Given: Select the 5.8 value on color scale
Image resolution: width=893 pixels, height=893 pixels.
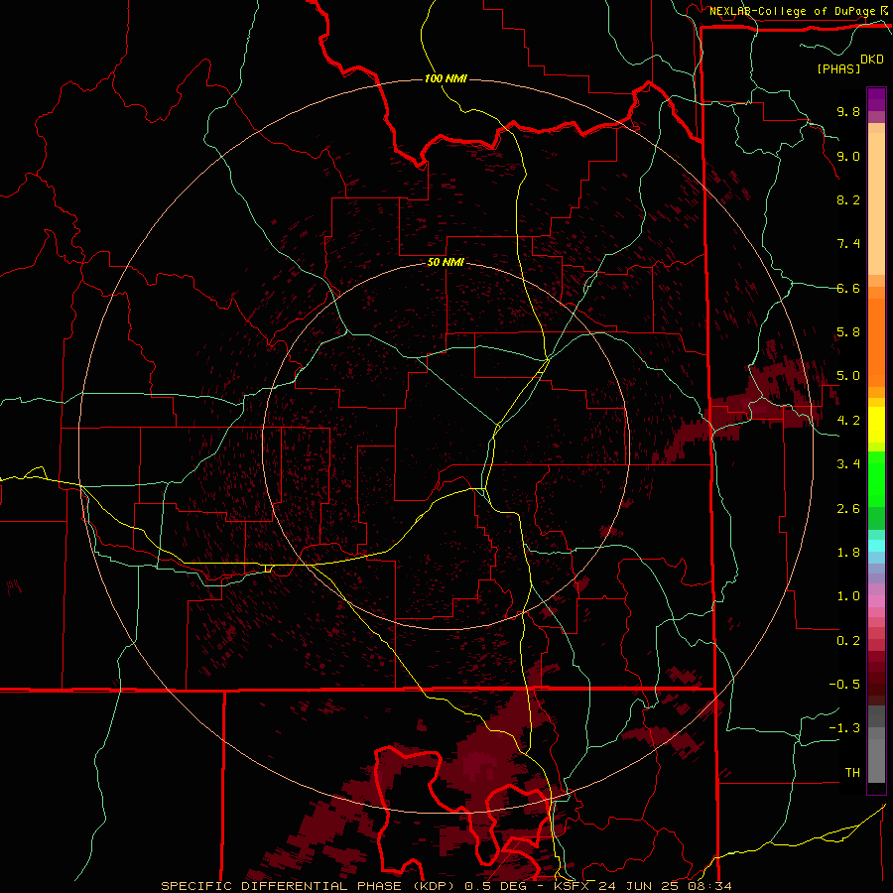Looking at the screenshot, I should pyautogui.click(x=848, y=332).
